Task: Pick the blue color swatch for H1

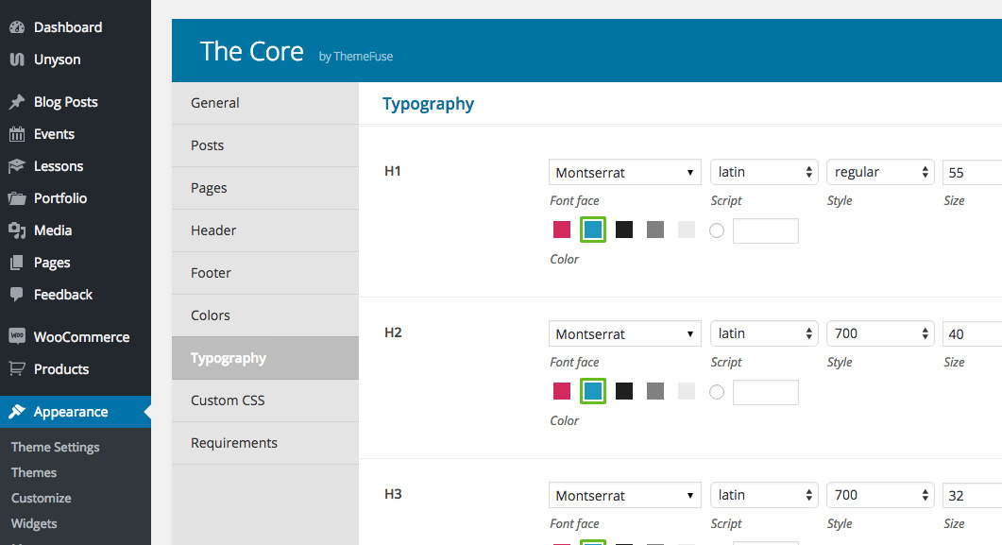Action: pos(593,230)
